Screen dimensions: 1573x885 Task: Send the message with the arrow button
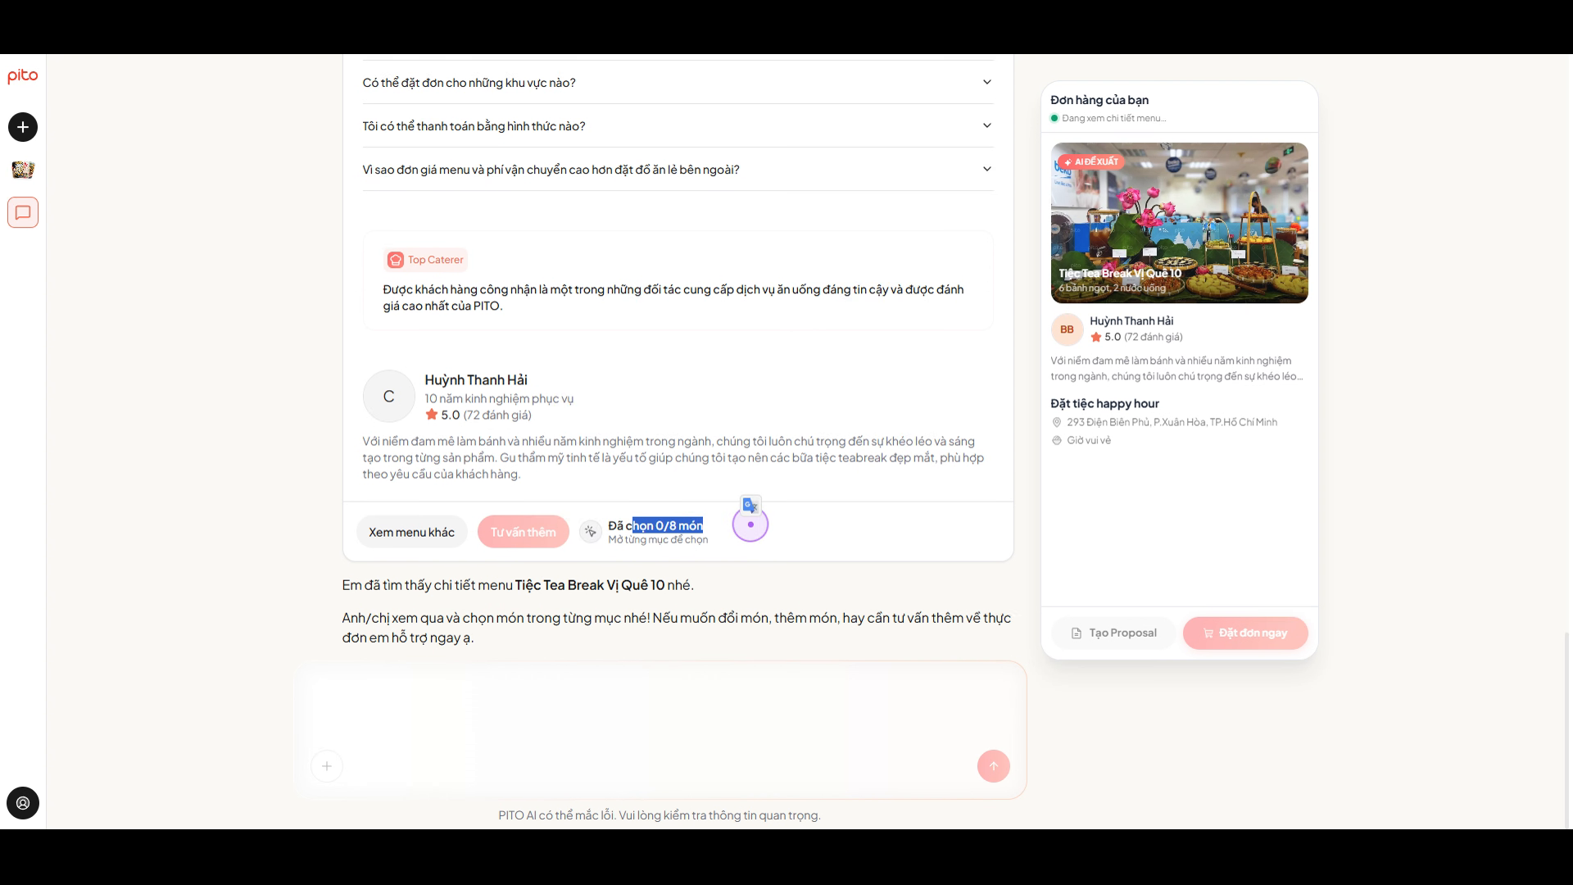click(993, 766)
